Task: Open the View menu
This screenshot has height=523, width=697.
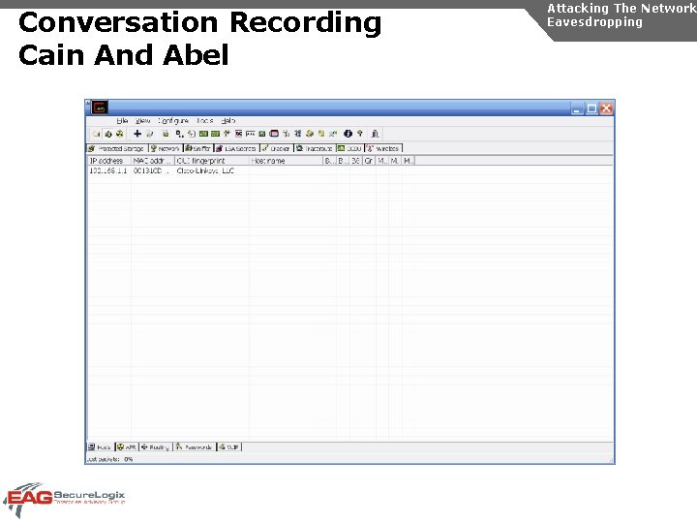Action: click(x=142, y=120)
